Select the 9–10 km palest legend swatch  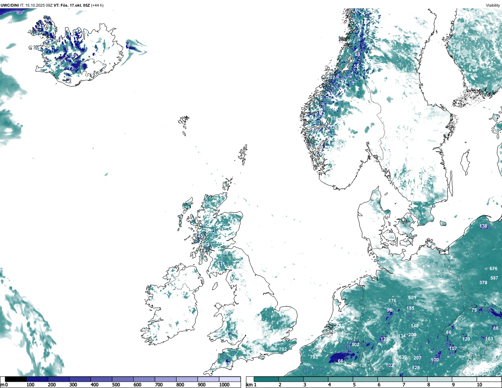[464, 379]
